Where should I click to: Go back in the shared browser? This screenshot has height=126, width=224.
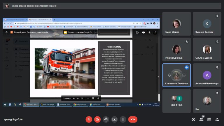click(x=5, y=23)
